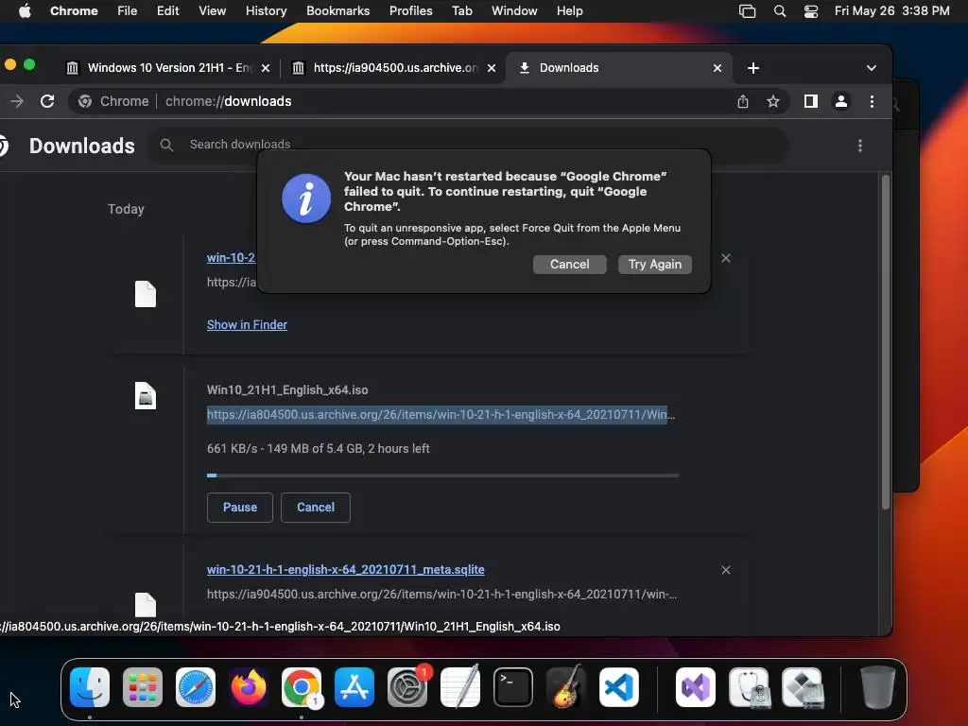
Task: Open Show in Finder link
Action: 247,325
